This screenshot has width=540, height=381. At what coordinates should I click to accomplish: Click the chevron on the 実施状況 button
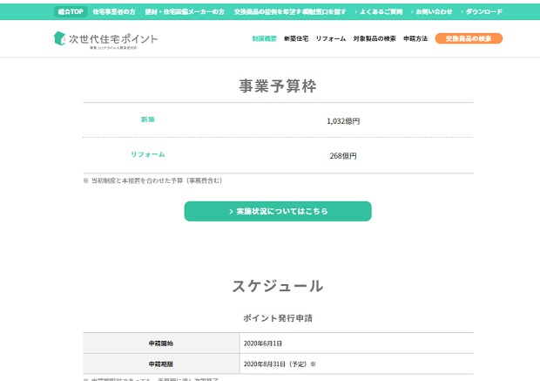pos(231,212)
